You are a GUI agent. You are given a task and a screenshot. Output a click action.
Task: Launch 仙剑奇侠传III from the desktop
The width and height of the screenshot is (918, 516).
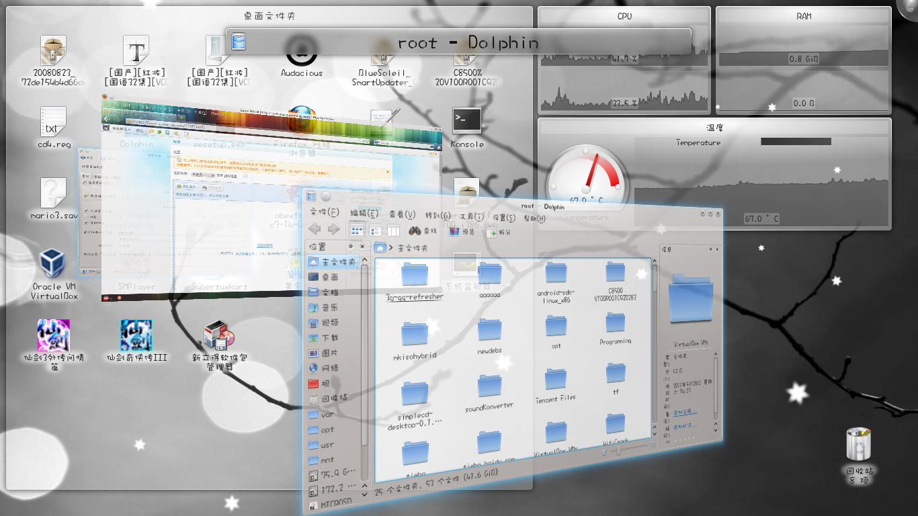[136, 341]
